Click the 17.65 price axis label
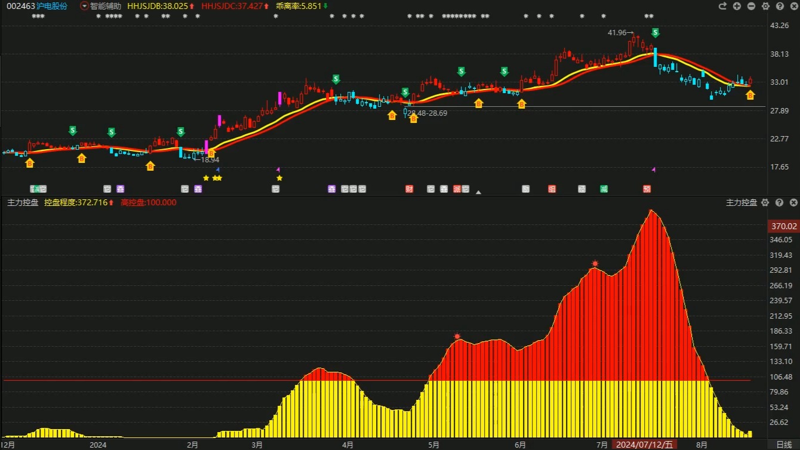The width and height of the screenshot is (800, 450). point(780,167)
